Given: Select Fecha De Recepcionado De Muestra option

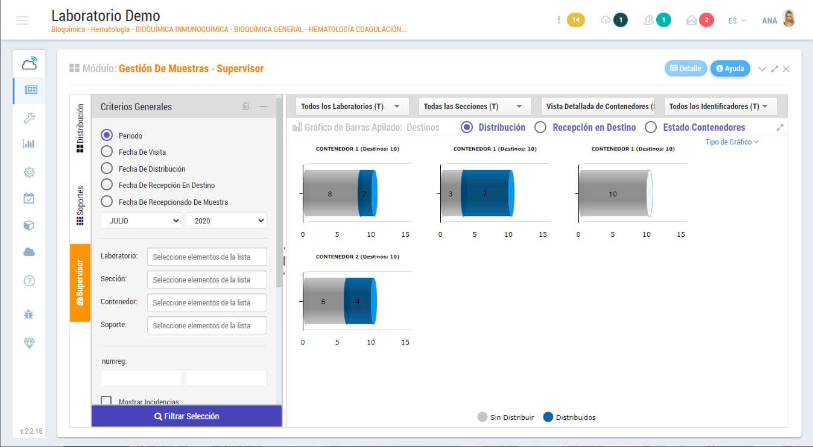Looking at the screenshot, I should [107, 202].
